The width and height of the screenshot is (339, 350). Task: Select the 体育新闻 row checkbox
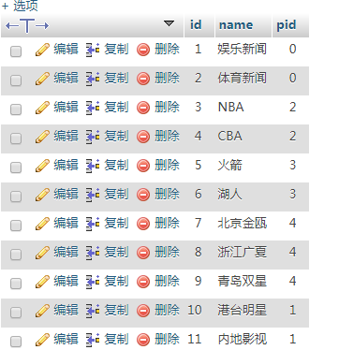tap(16, 80)
